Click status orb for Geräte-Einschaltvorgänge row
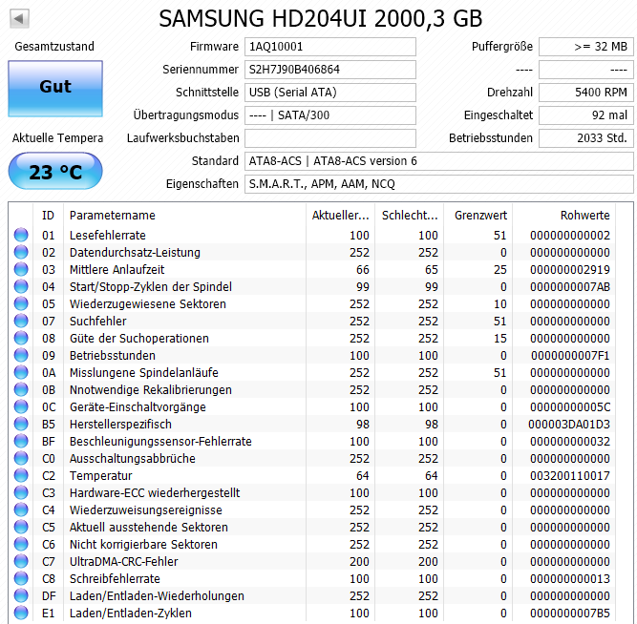This screenshot has height=624, width=637. 21,406
